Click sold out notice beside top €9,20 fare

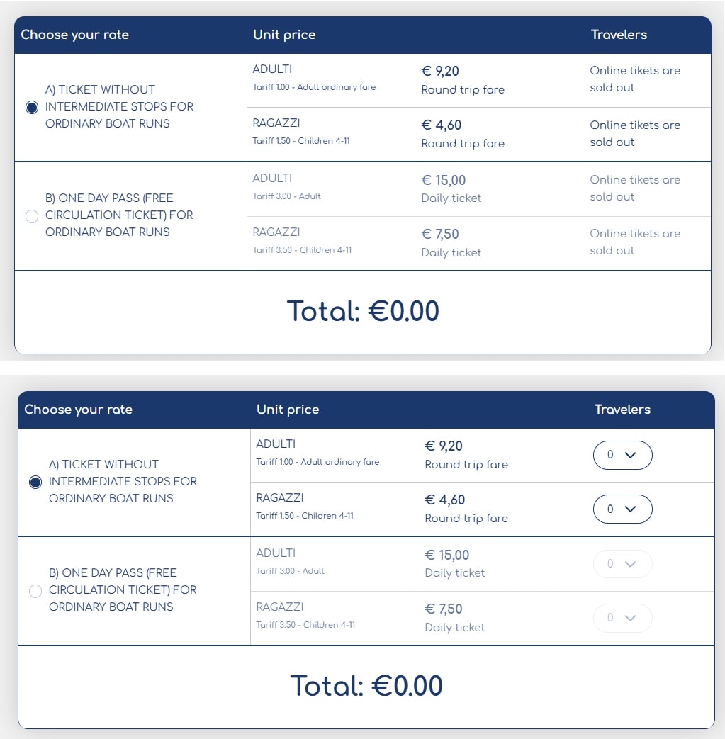[635, 79]
